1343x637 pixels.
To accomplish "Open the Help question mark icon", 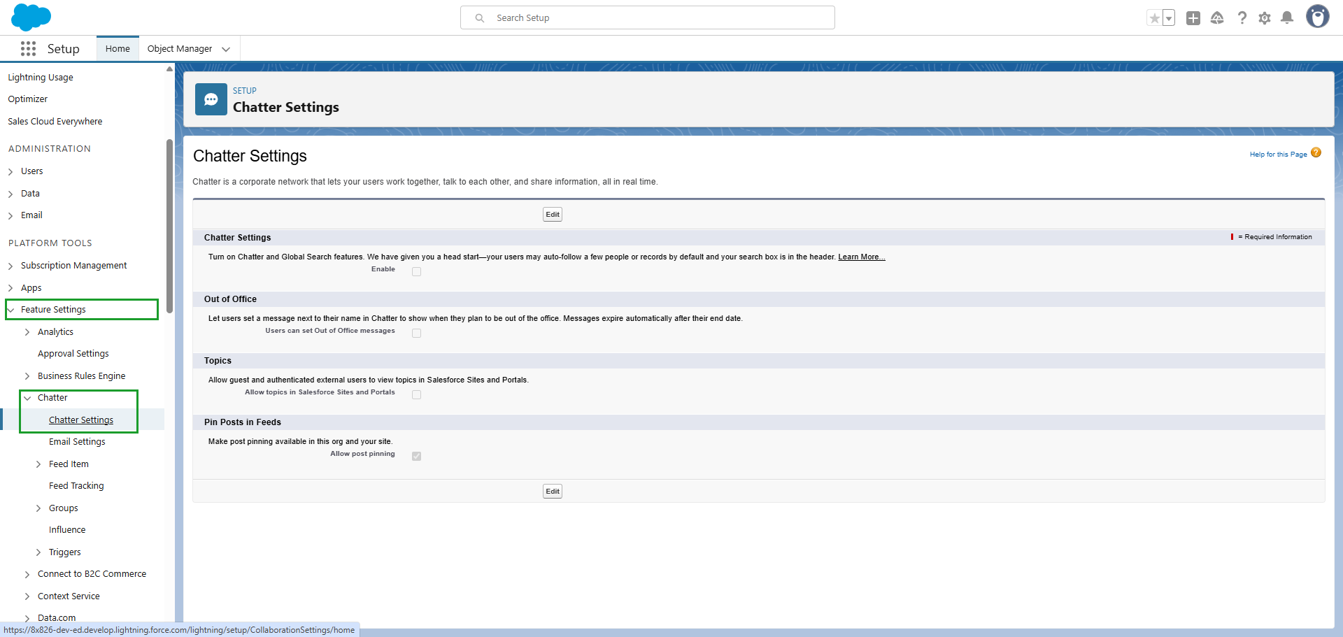I will 1242,18.
